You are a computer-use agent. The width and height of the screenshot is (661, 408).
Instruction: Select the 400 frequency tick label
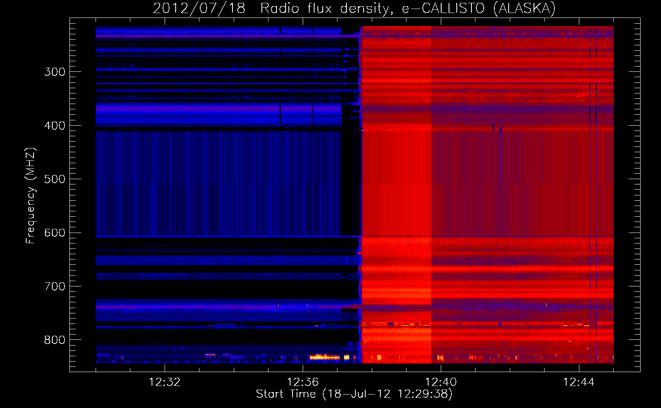tap(55, 126)
